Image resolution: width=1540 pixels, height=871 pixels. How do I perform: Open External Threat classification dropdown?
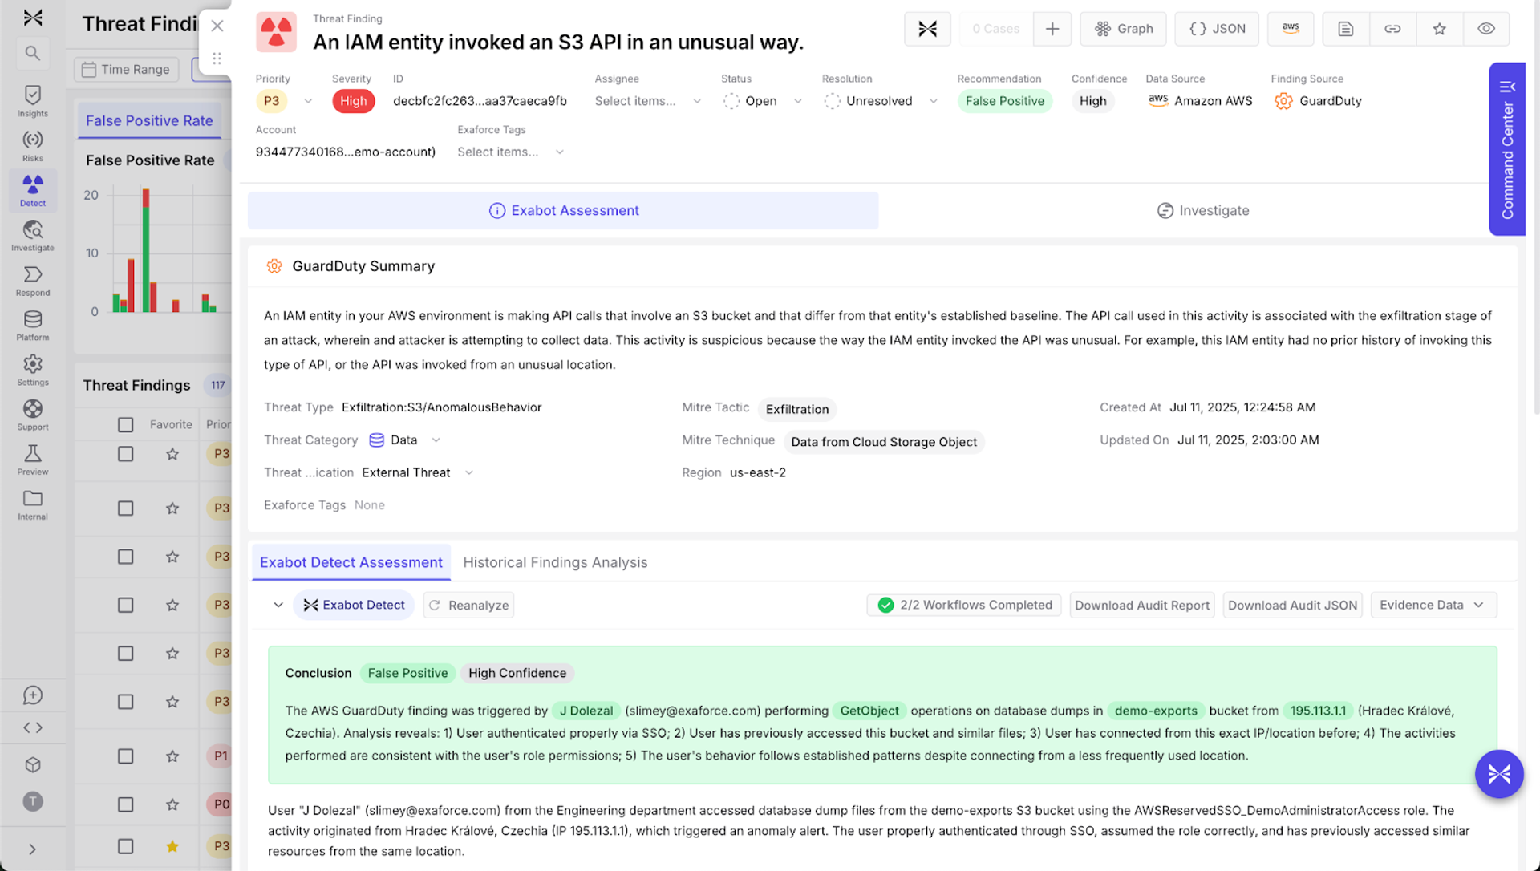pos(418,472)
